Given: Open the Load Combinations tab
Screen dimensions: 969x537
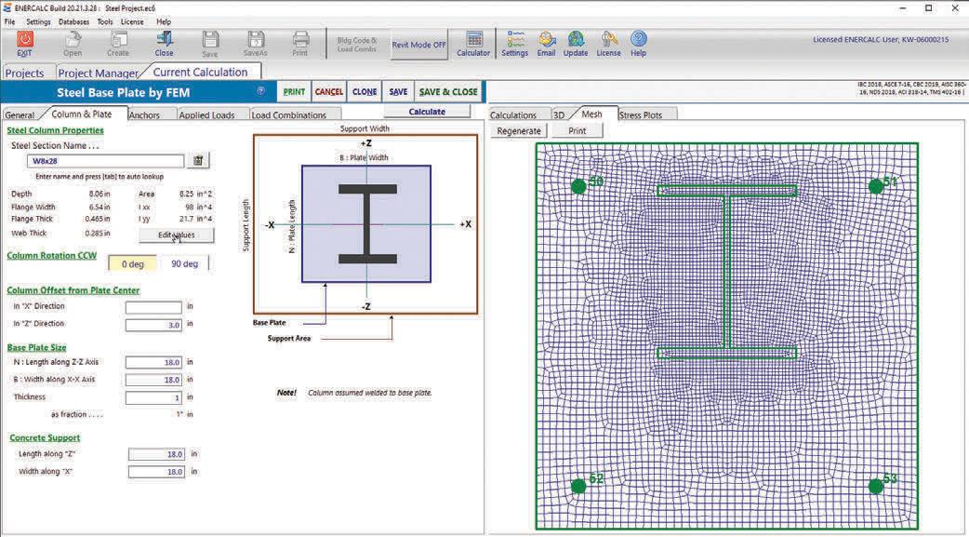Looking at the screenshot, I should [x=288, y=115].
